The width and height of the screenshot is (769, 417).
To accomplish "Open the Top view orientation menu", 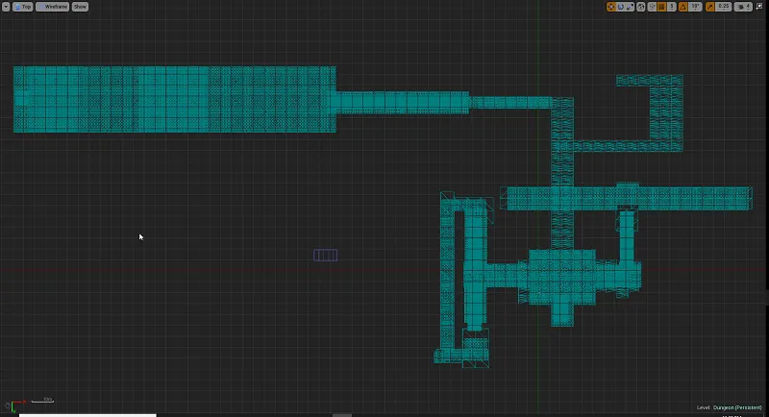I will pos(22,7).
